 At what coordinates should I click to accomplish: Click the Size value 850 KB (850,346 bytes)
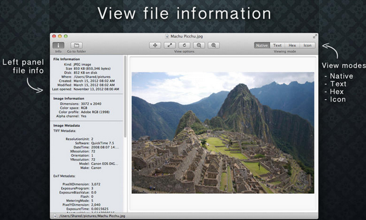[x=92, y=69]
